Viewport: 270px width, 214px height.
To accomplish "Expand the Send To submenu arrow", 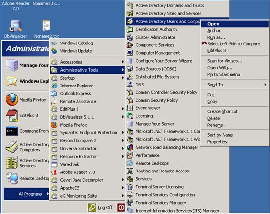I will tap(265, 85).
